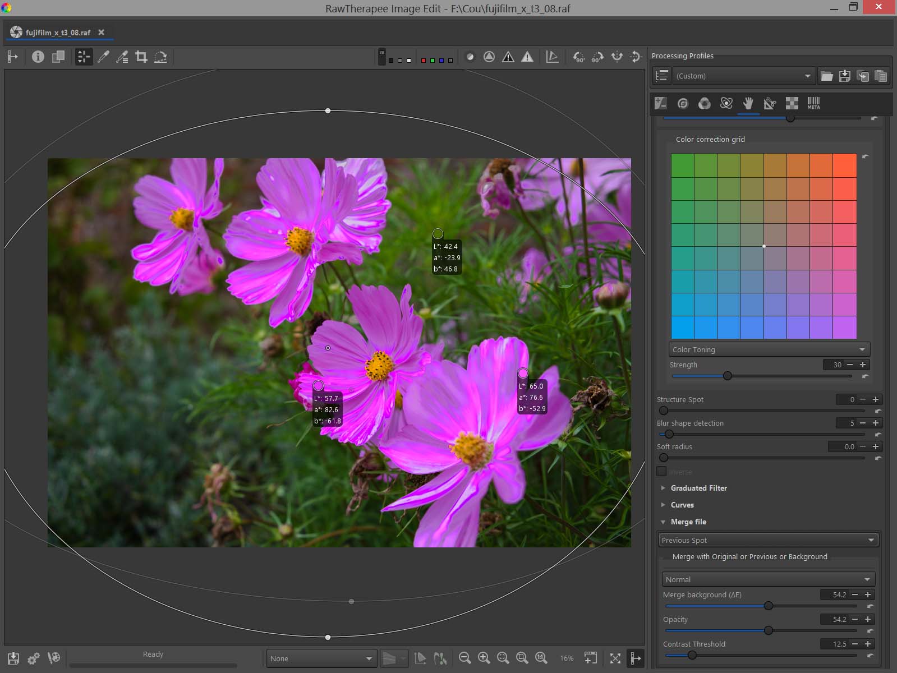
Task: Reset the color correction grid
Action: point(865,157)
